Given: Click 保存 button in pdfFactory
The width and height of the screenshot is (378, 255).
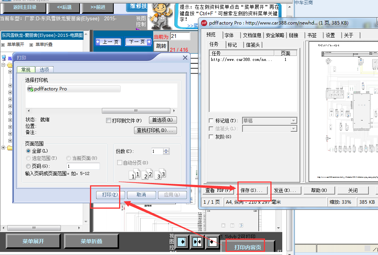Looking at the screenshot, I should click(x=253, y=190).
